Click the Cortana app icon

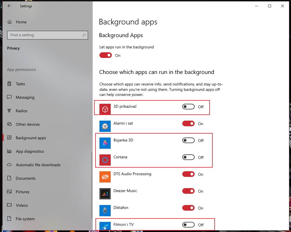[x=105, y=160]
